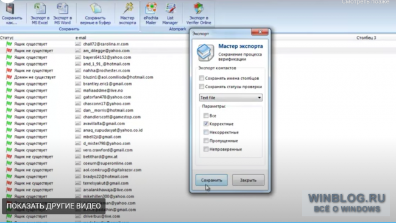Sort by the 'e-mail' column header
The image size is (396, 223).
tap(81, 38)
